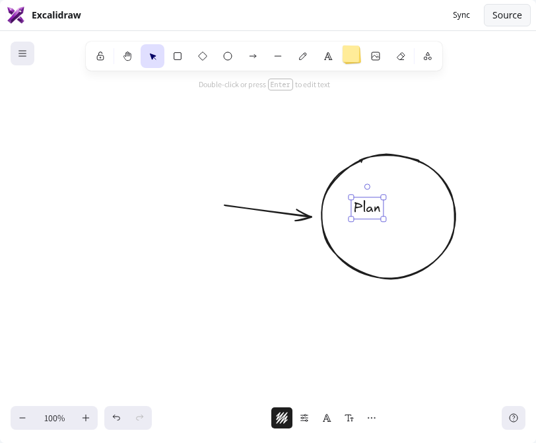Click the Excalidraw logo

pyautogui.click(x=16, y=15)
